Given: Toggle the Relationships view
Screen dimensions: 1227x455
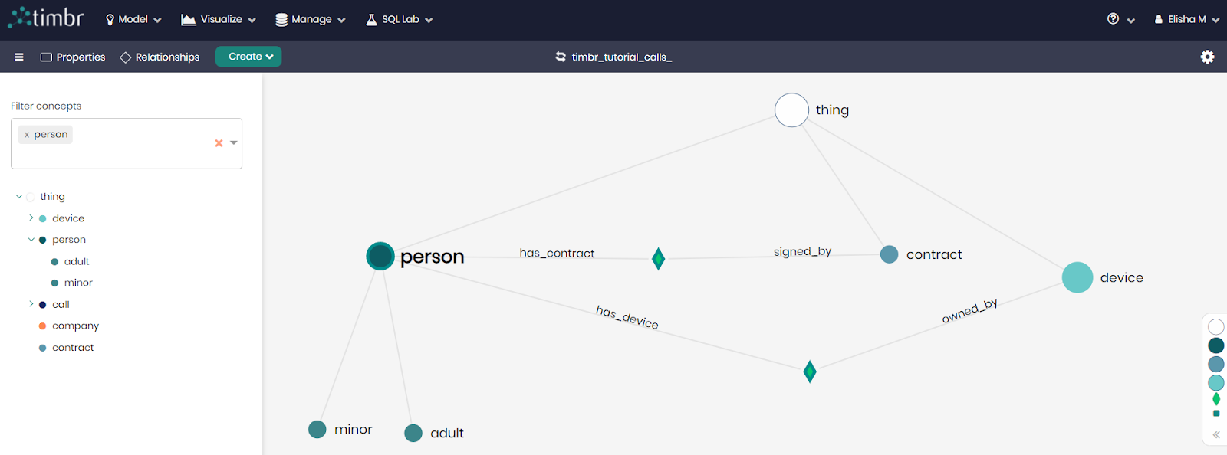Looking at the screenshot, I should (x=160, y=57).
